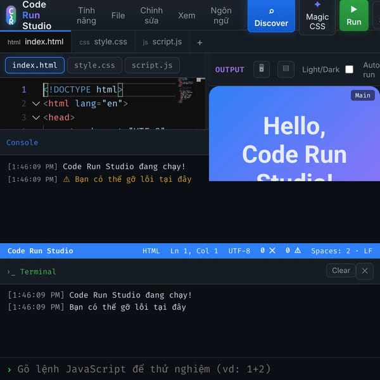Click the Terminal prompt icon

coord(11,272)
